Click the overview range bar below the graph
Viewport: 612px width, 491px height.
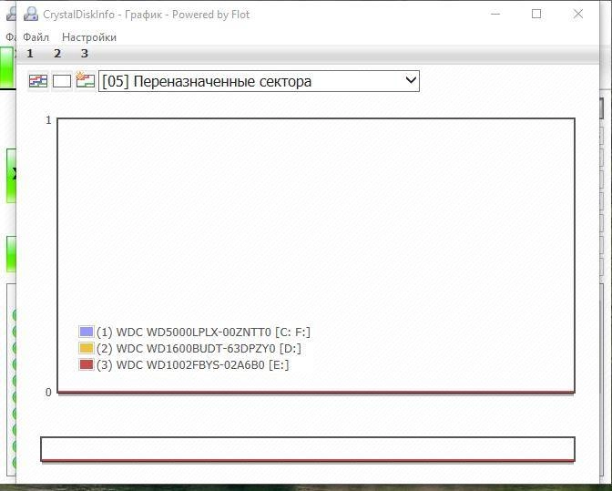[308, 449]
